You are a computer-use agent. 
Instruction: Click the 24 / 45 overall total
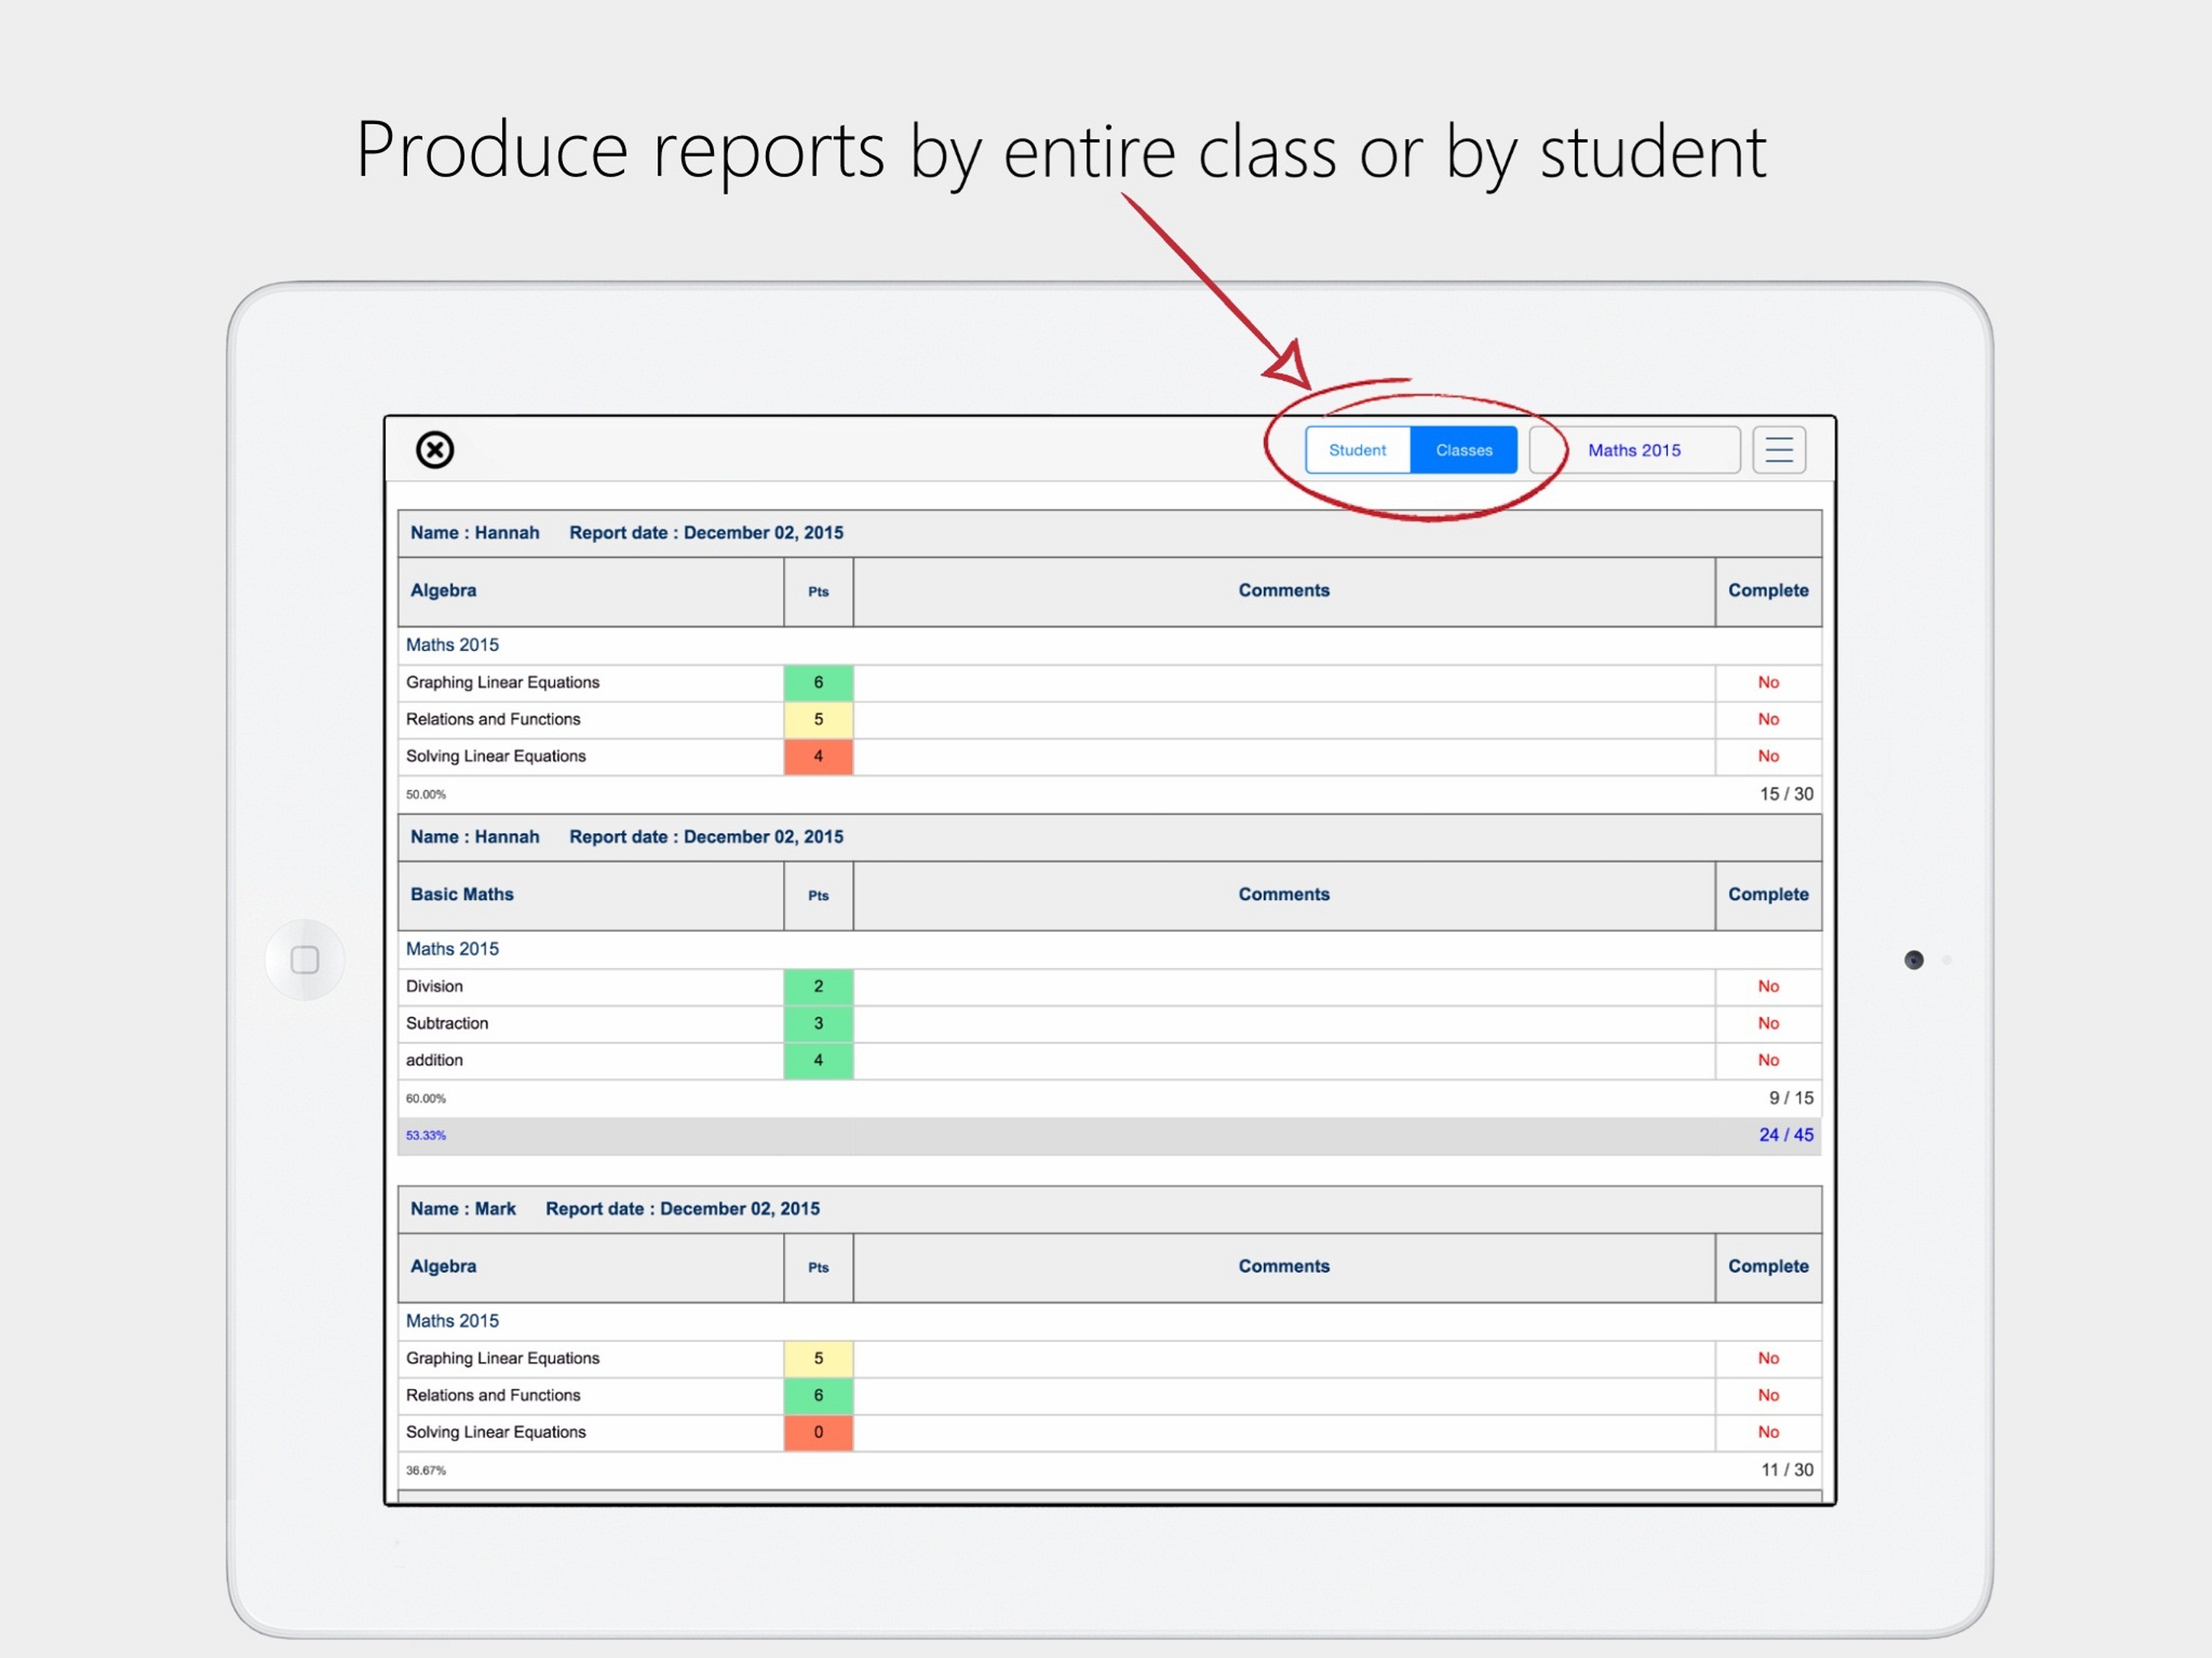[1786, 1135]
